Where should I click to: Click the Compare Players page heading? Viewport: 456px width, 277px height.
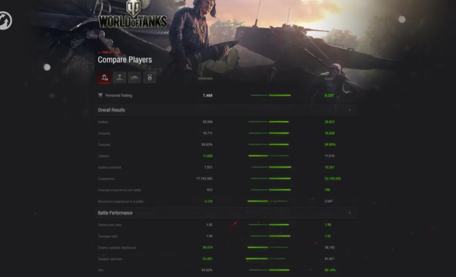(124, 60)
